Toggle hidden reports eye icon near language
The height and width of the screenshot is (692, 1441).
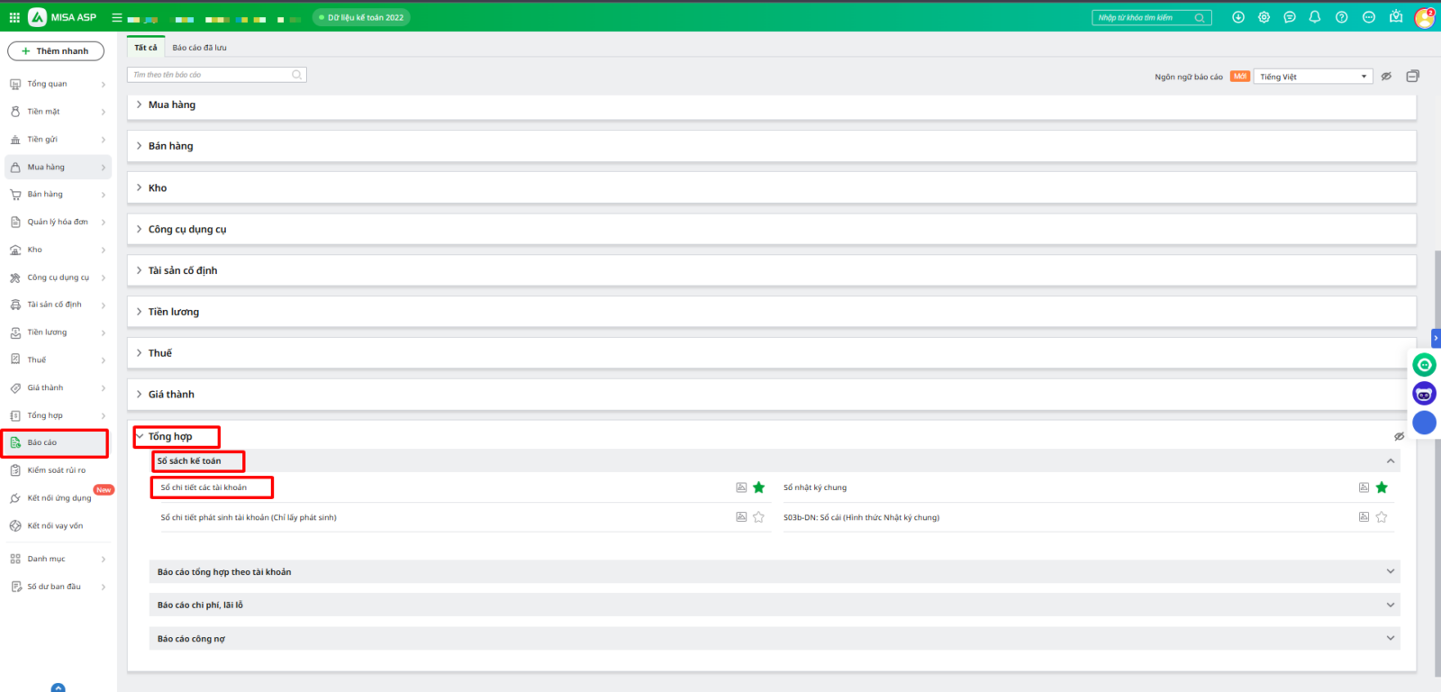[1386, 77]
